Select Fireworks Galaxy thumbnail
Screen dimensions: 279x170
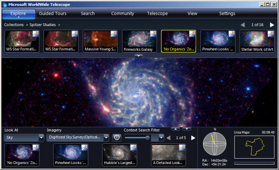139,41
